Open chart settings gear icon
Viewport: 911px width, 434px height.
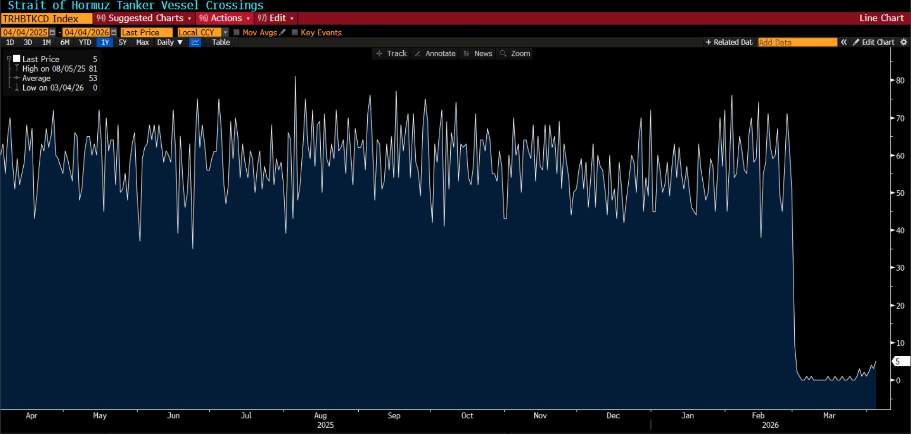click(903, 42)
